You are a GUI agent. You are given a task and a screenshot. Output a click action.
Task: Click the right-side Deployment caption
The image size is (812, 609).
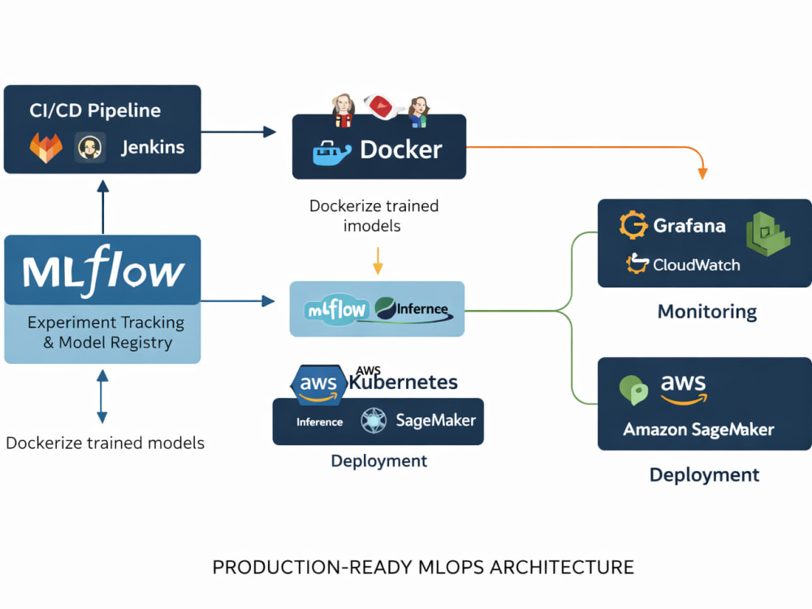pos(704,475)
